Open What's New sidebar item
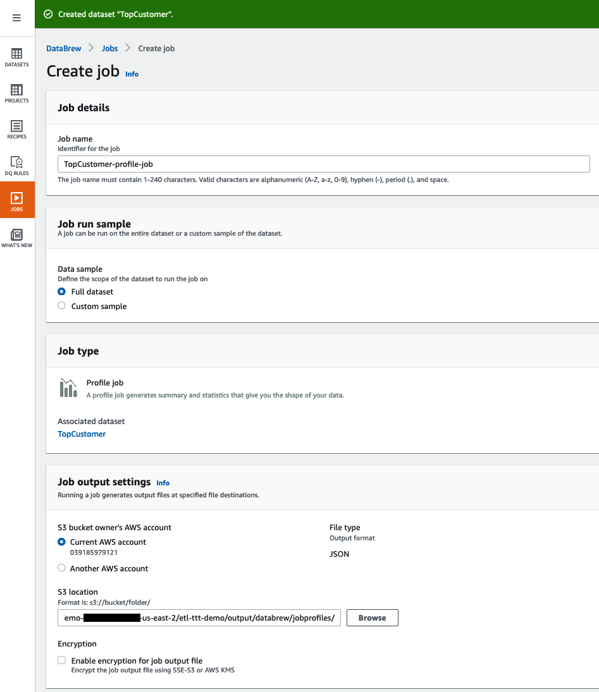This screenshot has width=599, height=692. click(17, 238)
